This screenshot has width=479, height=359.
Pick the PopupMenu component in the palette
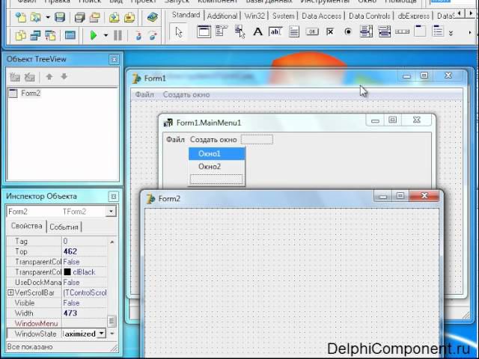click(x=239, y=31)
